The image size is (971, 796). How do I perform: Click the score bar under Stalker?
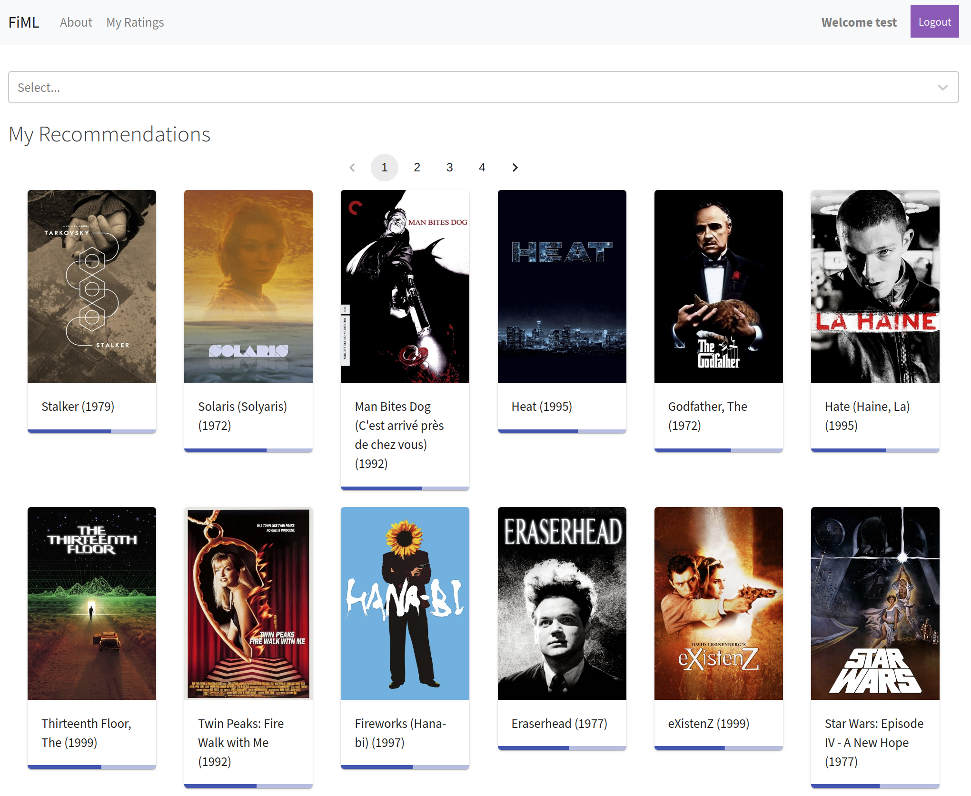point(92,431)
